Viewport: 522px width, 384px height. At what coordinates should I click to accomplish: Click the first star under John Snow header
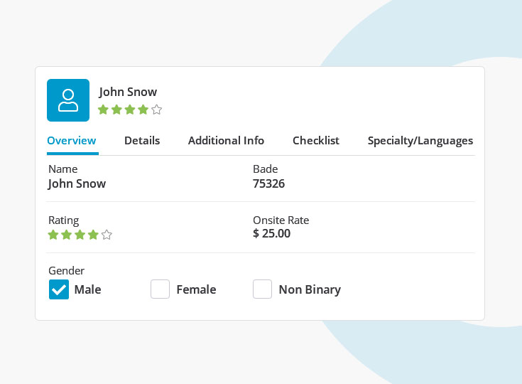click(x=103, y=110)
